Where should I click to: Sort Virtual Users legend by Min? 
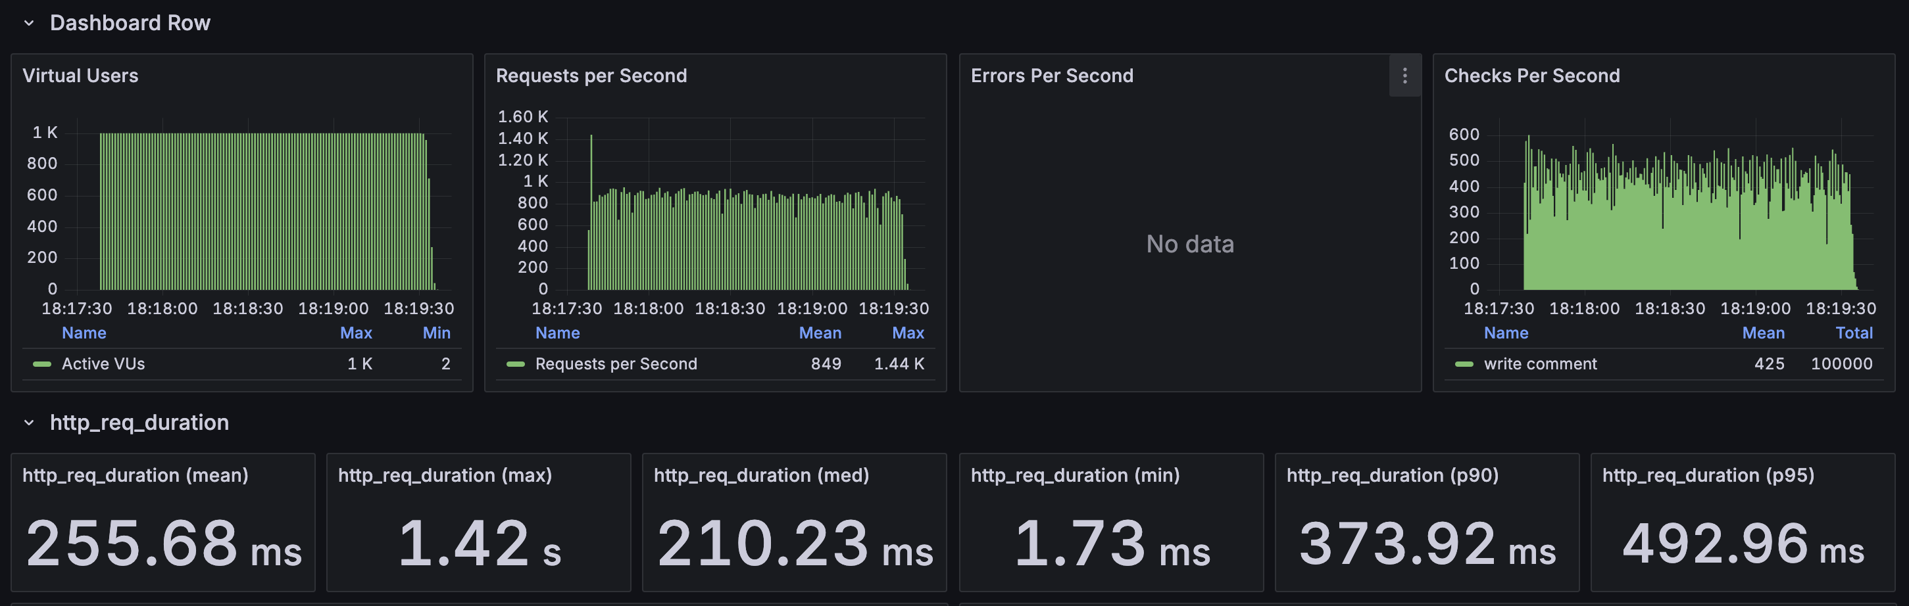point(437,333)
